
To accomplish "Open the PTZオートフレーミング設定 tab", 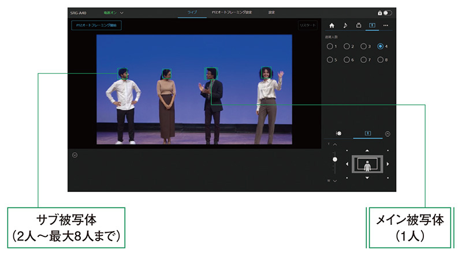I will tap(232, 12).
